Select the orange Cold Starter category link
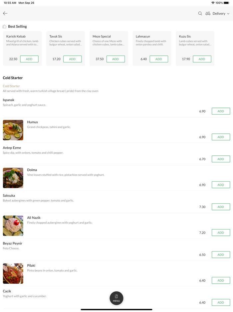233x312 pixels. coord(11,86)
